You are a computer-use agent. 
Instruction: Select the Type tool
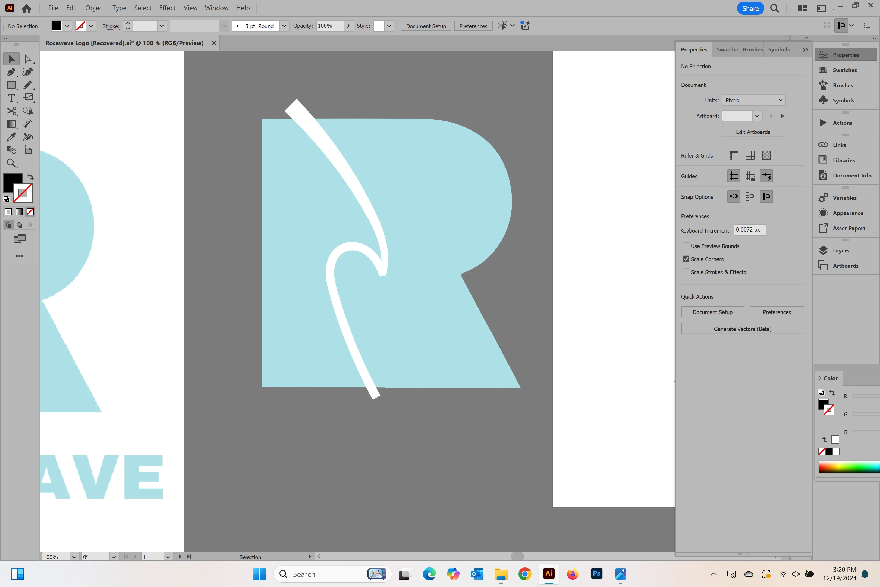coord(11,98)
